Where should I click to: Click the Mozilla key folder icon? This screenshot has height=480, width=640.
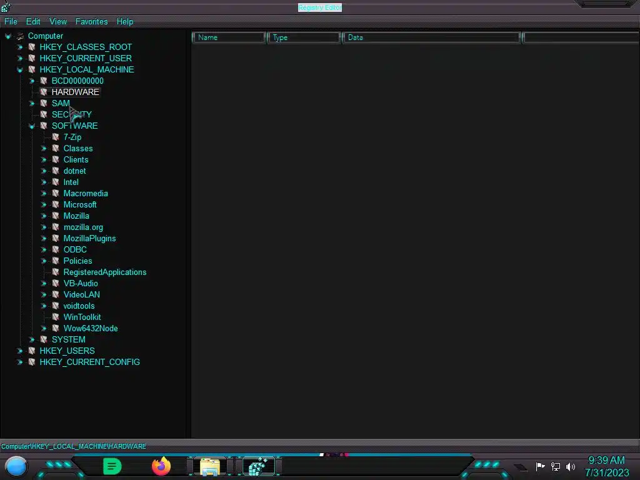(56, 216)
